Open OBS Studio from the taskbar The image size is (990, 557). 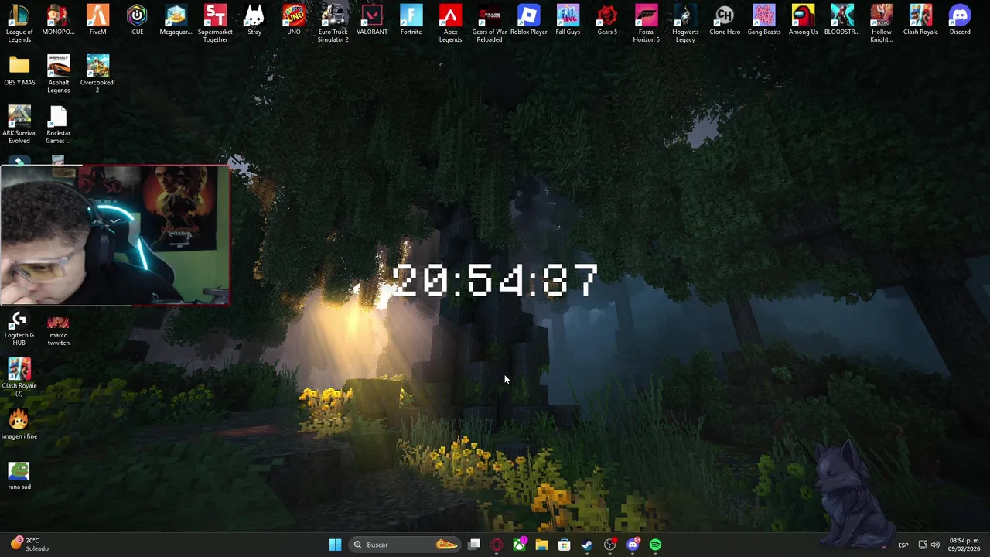click(x=609, y=545)
